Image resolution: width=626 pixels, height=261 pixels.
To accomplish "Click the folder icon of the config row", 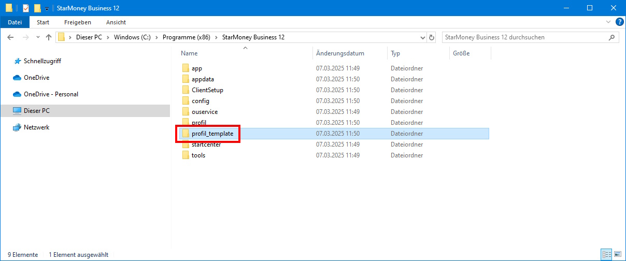I will pyautogui.click(x=186, y=101).
